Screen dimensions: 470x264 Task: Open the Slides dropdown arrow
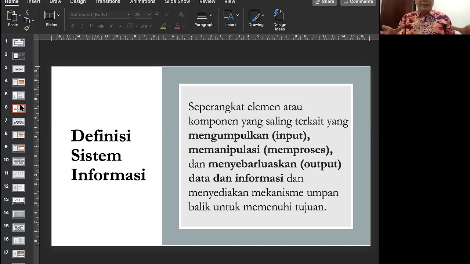tap(58, 15)
